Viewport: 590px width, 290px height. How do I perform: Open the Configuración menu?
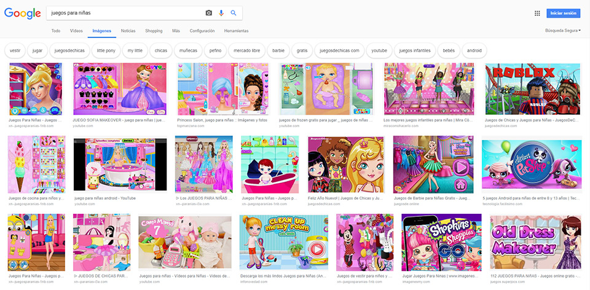click(x=202, y=31)
